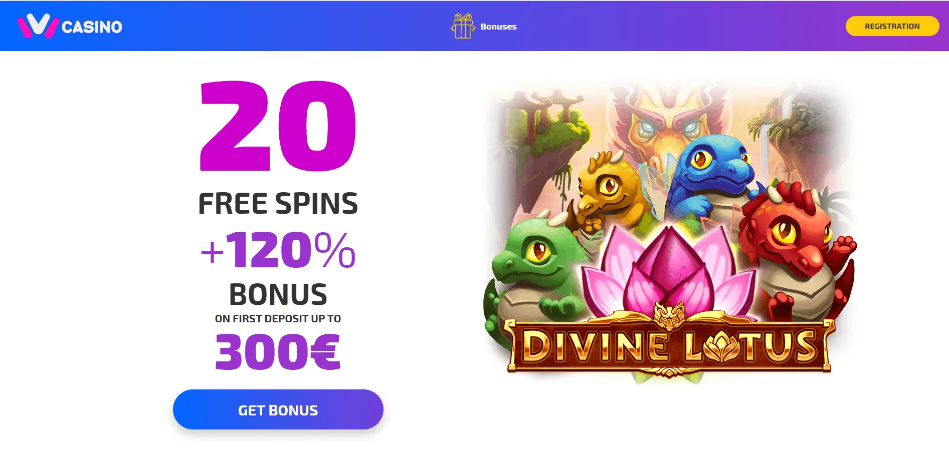Click the +120% bonus text
This screenshot has height=468, width=949.
[278, 249]
